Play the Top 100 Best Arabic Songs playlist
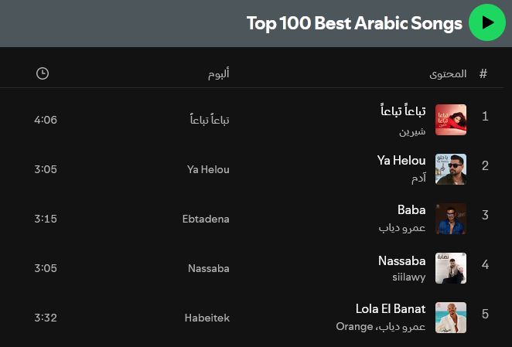The image size is (512, 347). tap(486, 22)
